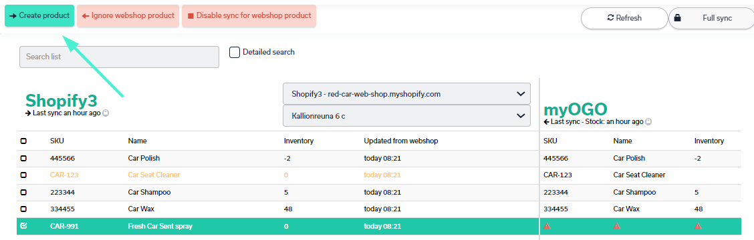The width and height of the screenshot is (754, 240).
Task: Sort by Updated from webshop column header
Action: click(400, 141)
